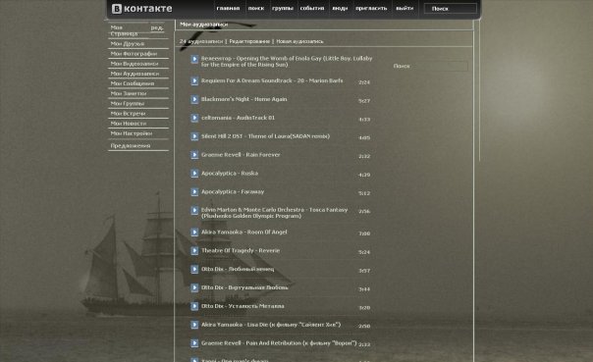Open группы in top navigation
Viewport: 593px width, 362px height.
[x=283, y=8]
